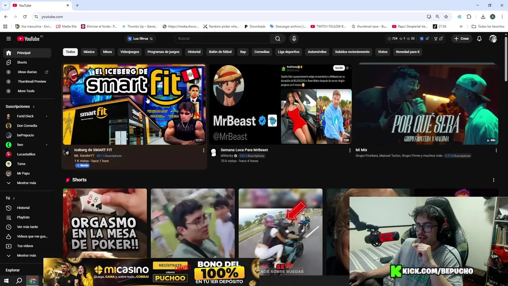This screenshot has height=286, width=508.
Task: Select the Subidos recientemente filter chip
Action: click(352, 52)
